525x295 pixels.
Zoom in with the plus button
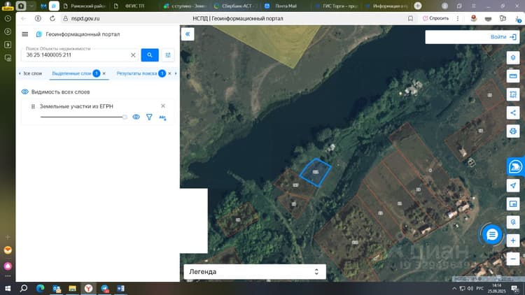point(513,240)
